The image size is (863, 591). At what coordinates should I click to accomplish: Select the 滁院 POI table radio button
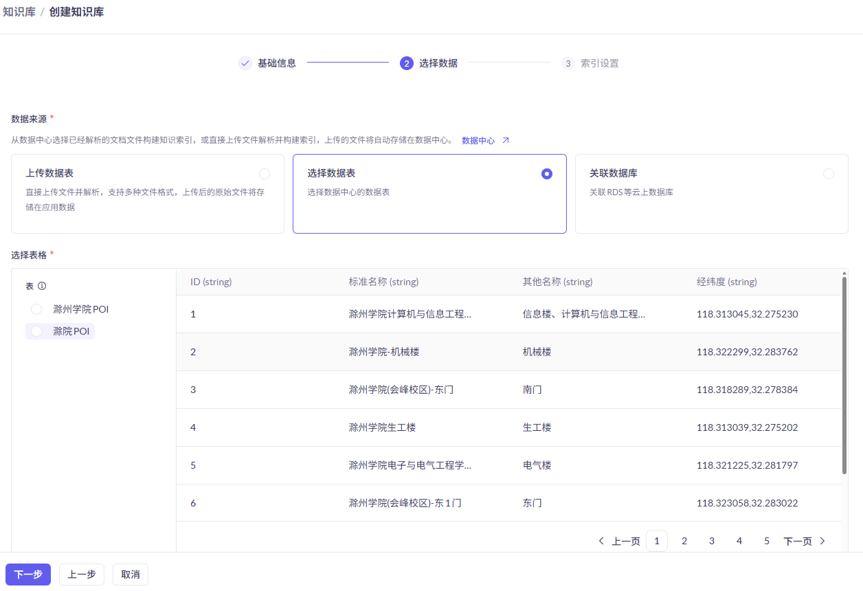36,331
